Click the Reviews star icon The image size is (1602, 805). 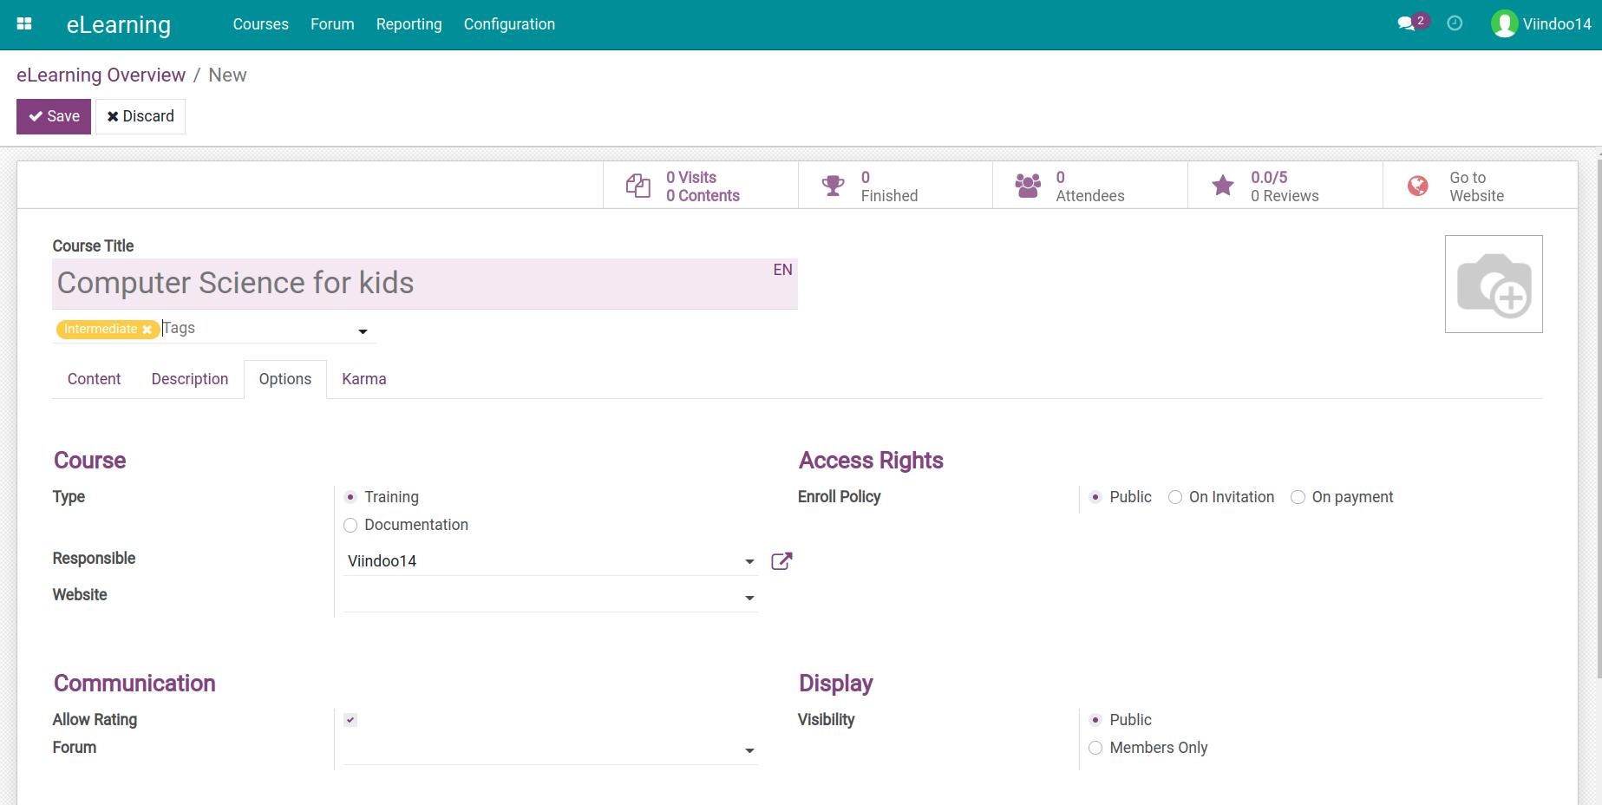tap(1223, 186)
